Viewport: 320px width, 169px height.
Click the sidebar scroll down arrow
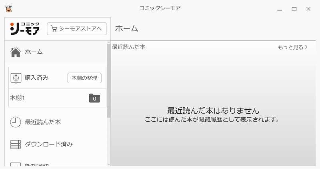[x=108, y=164]
